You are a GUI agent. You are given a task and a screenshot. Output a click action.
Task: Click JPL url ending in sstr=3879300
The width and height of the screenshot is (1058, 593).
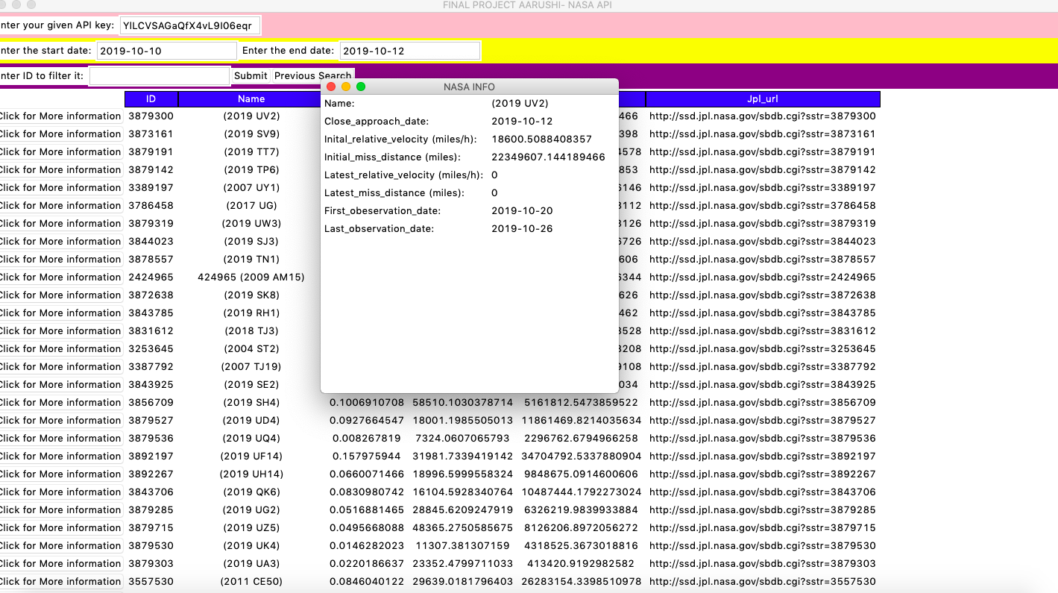click(x=763, y=116)
